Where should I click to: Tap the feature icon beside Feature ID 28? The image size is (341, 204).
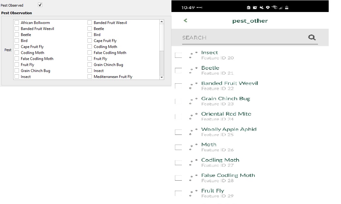[x=193, y=178]
